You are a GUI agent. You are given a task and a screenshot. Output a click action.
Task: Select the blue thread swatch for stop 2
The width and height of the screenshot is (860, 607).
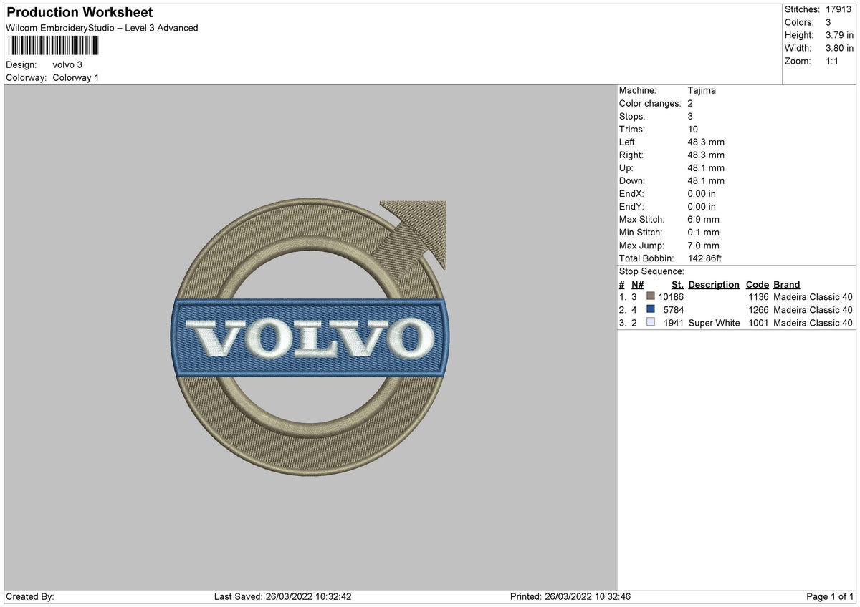tap(649, 309)
